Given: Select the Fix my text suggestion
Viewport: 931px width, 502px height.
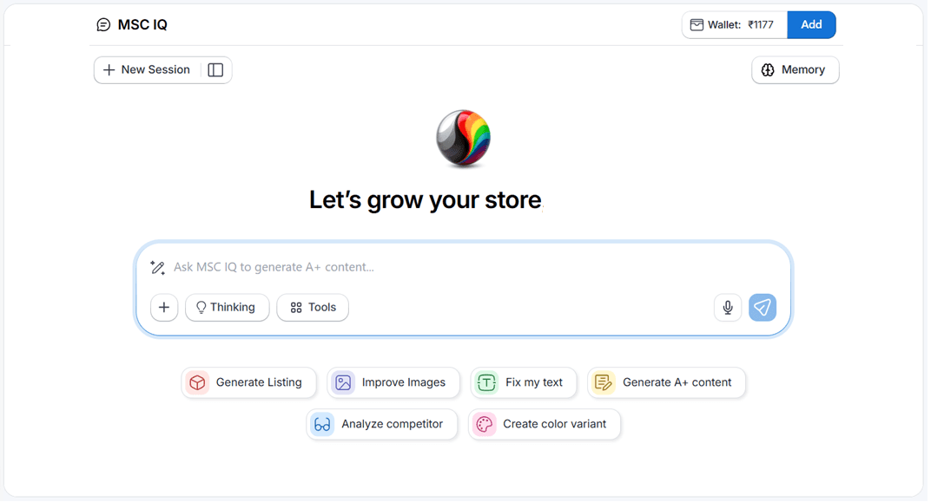Looking at the screenshot, I should pyautogui.click(x=524, y=383).
